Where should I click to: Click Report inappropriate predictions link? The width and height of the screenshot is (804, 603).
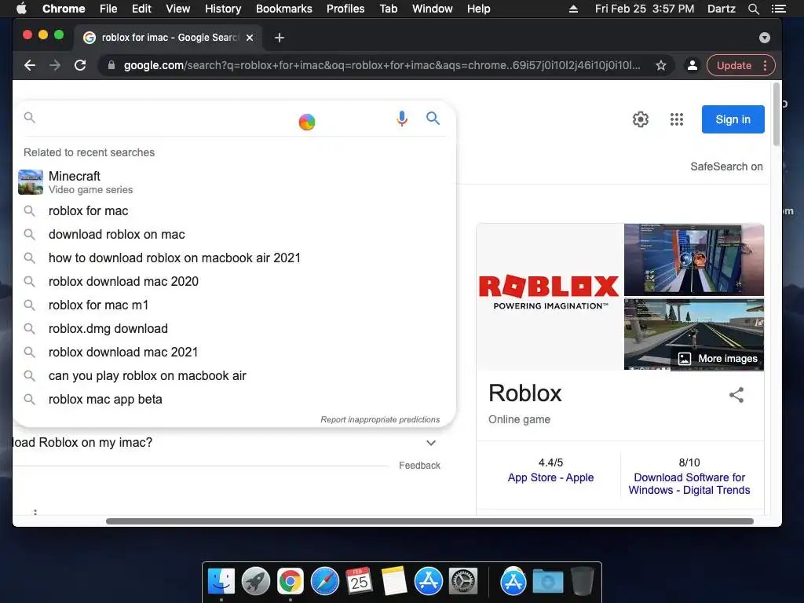(380, 419)
